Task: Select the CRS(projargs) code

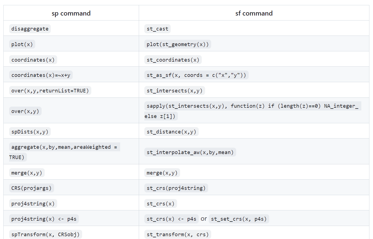Action: point(31,188)
